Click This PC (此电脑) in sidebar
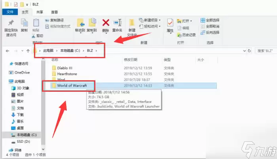The height and width of the screenshot is (159, 277). [17, 81]
